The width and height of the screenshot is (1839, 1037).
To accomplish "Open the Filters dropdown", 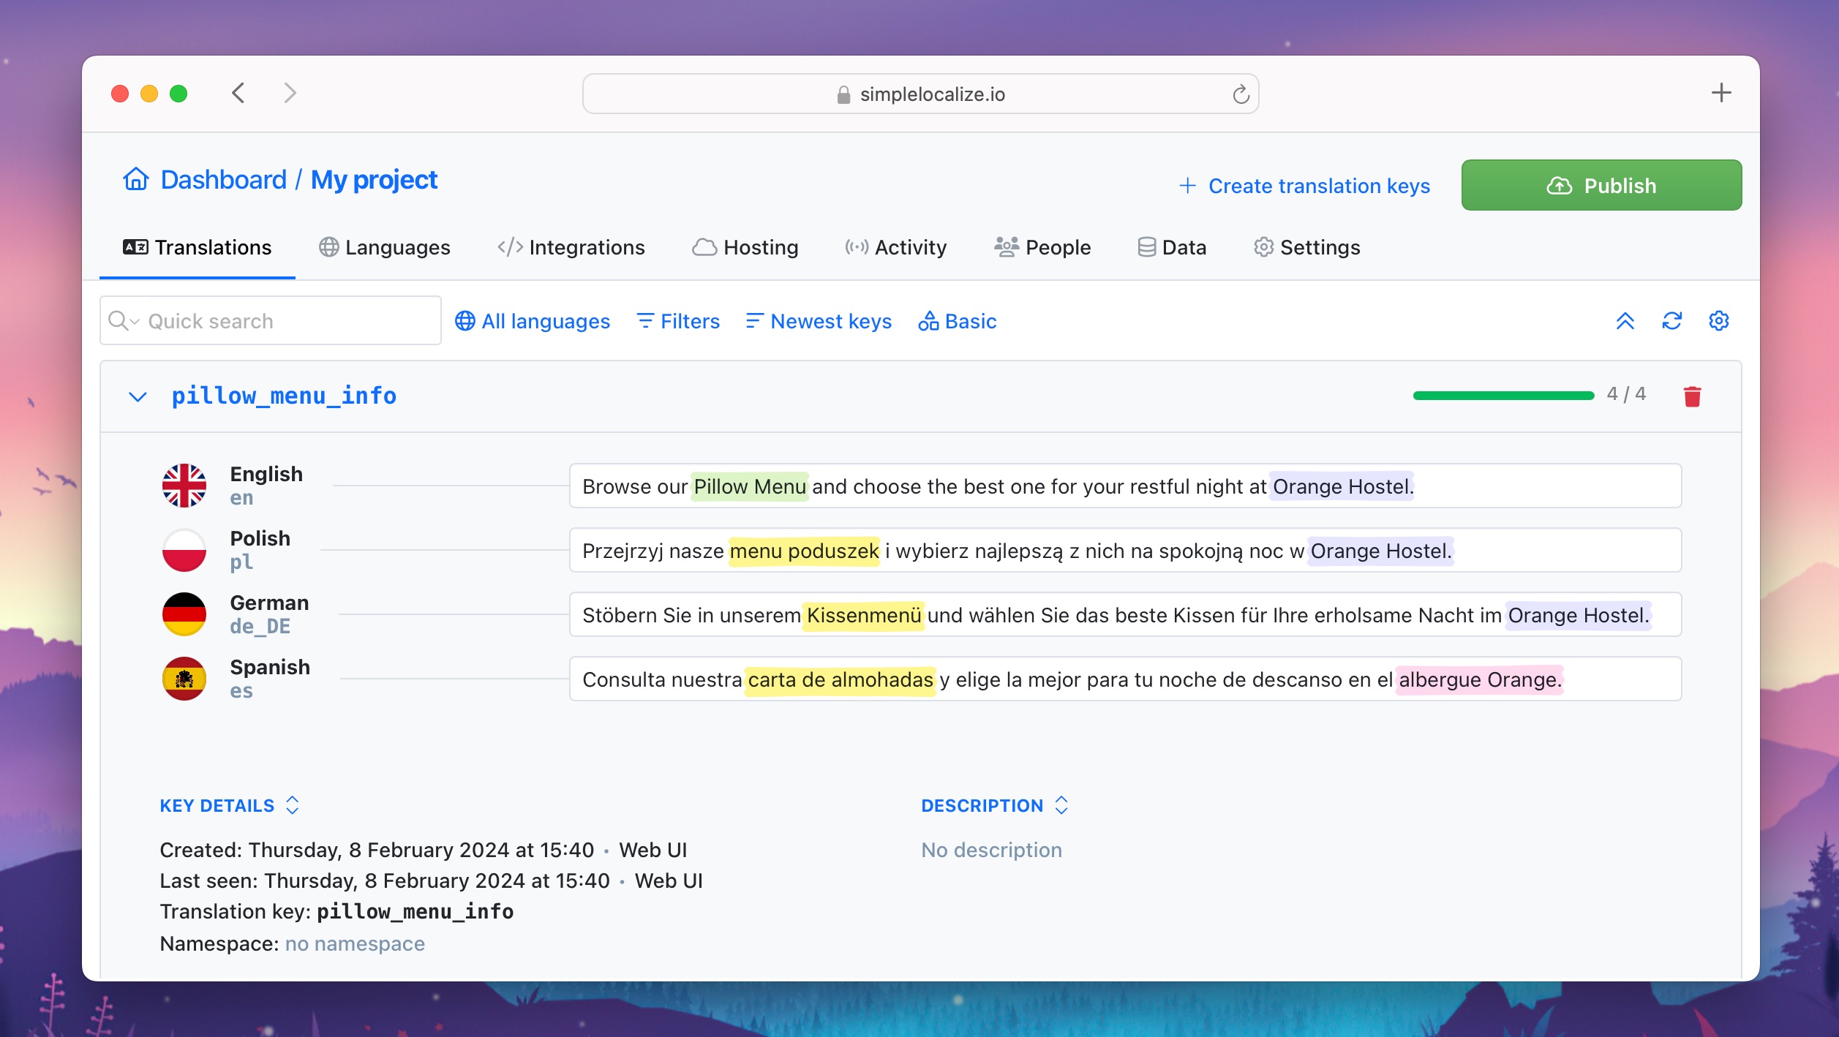I will [x=680, y=321].
